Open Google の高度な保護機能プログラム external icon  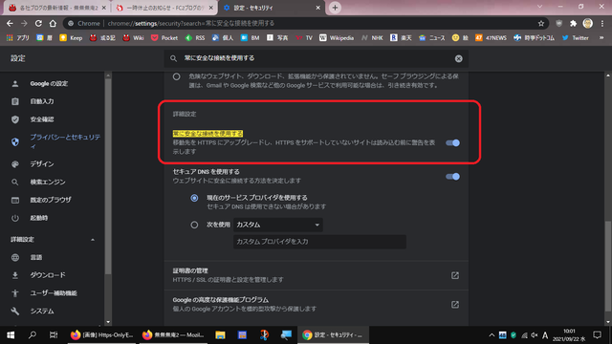pyautogui.click(x=455, y=305)
